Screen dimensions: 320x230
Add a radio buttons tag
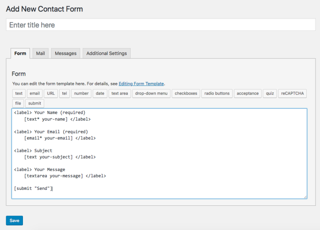217,93
